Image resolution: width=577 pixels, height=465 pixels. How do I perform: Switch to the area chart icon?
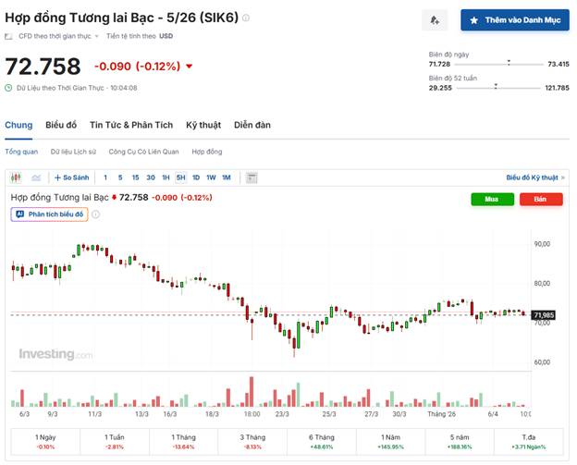tap(36, 177)
